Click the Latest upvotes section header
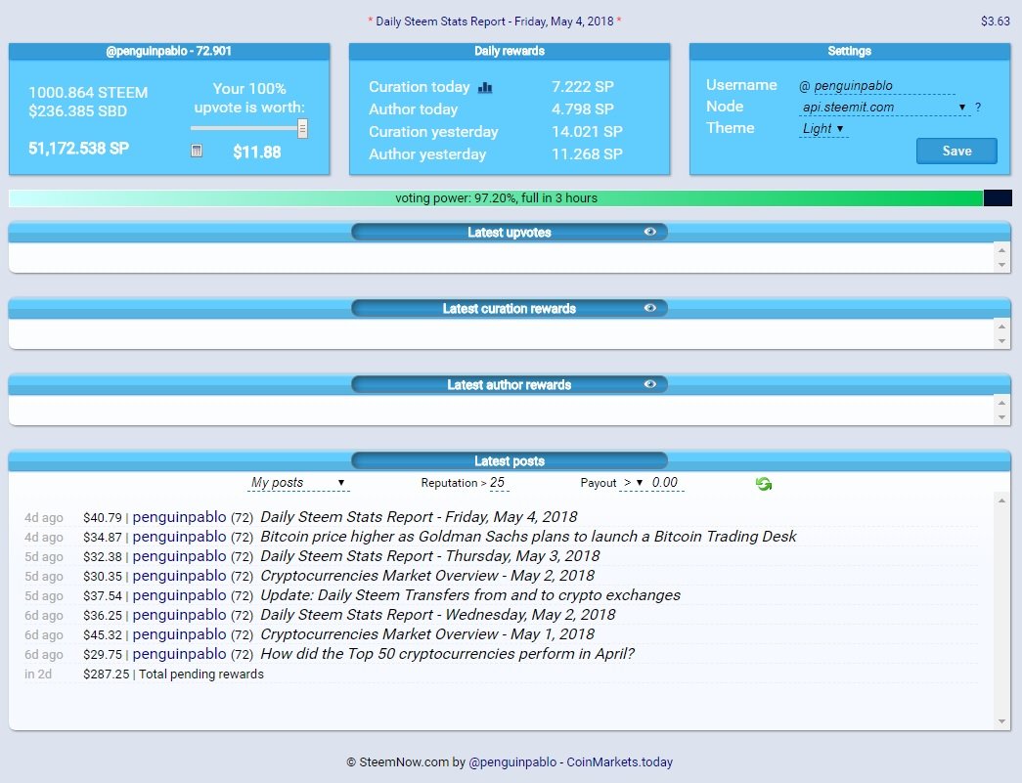 click(x=510, y=232)
